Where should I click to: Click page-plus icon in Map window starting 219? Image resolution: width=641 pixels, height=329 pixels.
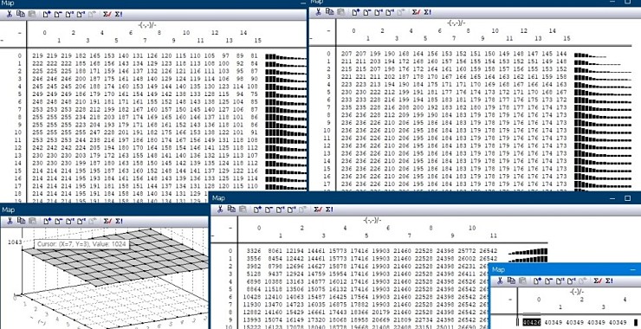point(47,15)
